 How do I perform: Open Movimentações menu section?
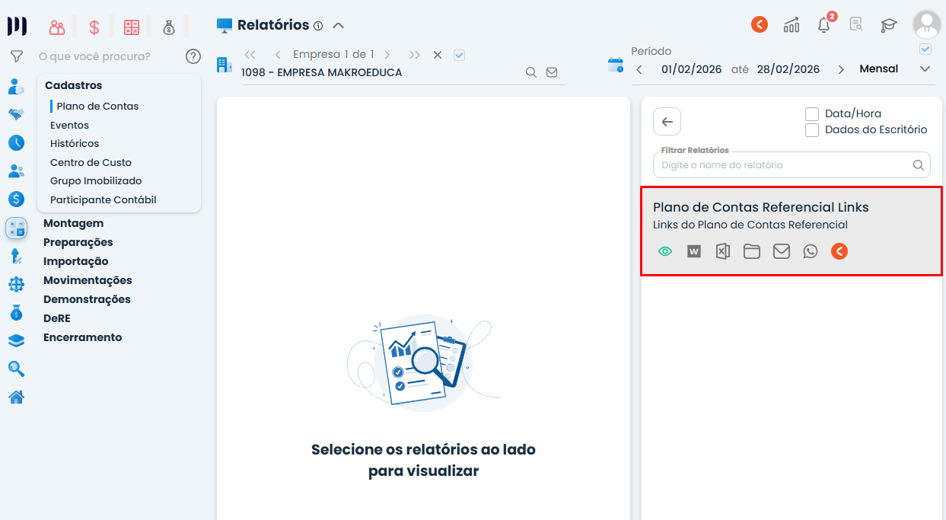[88, 280]
